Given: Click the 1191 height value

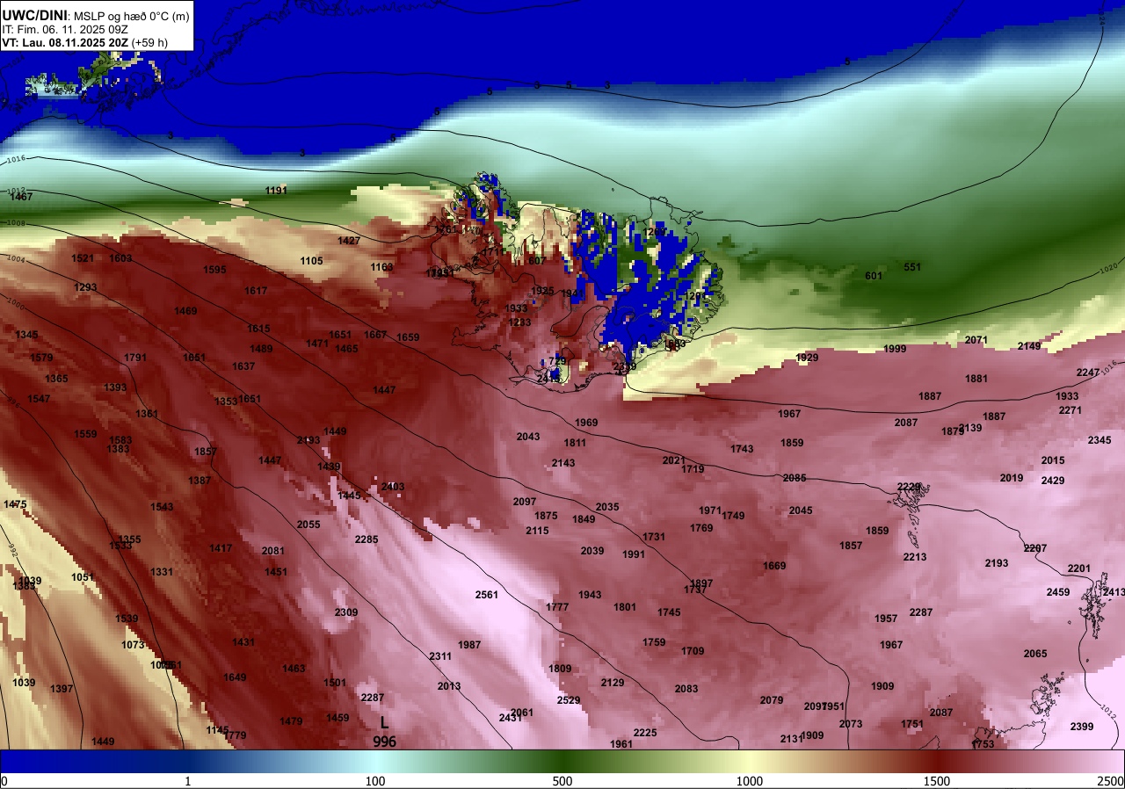Looking at the screenshot, I should (x=276, y=191).
